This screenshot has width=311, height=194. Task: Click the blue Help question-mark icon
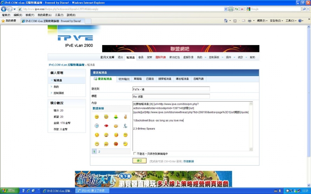(300, 21)
